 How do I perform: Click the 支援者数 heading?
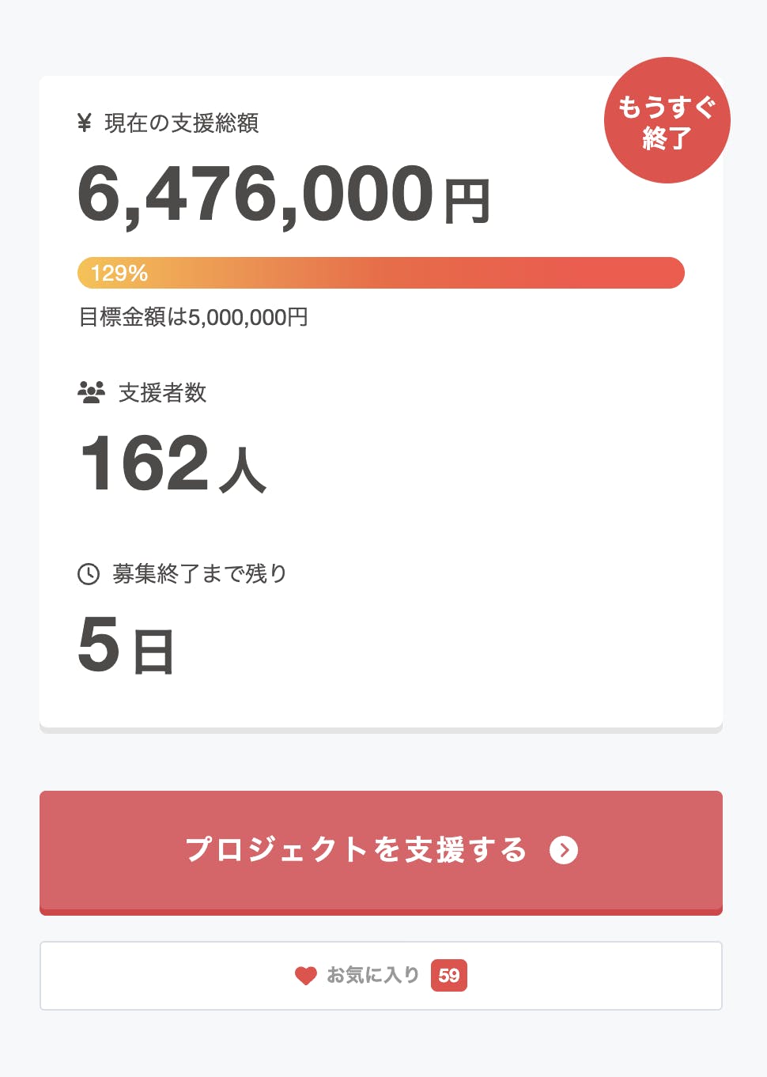162,392
